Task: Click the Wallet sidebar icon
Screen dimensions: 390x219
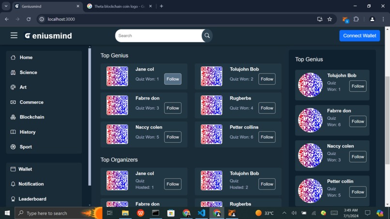Action: click(x=13, y=169)
